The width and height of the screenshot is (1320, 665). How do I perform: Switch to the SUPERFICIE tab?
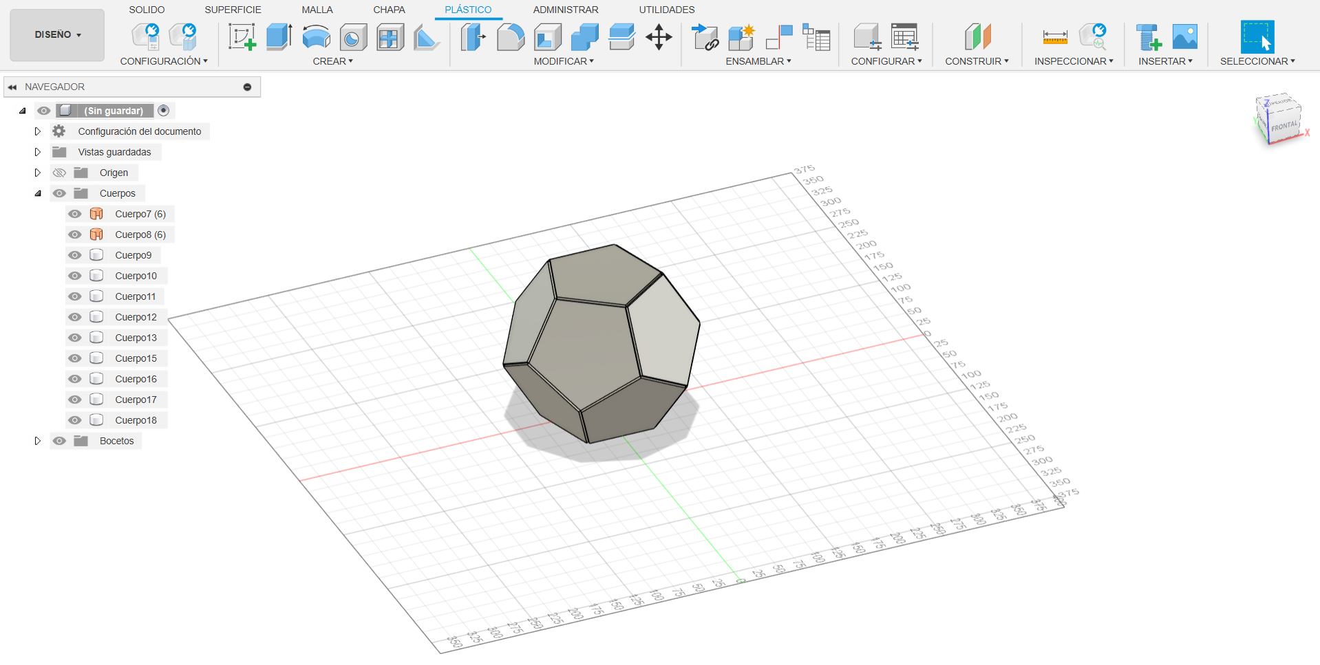click(233, 10)
